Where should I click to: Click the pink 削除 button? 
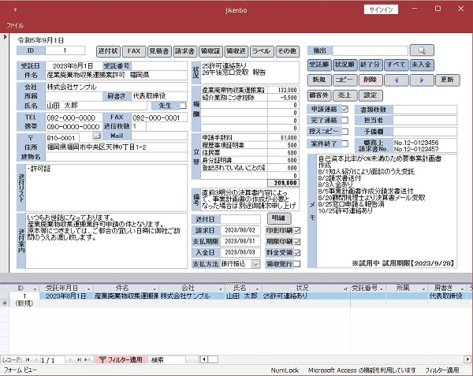pos(371,80)
